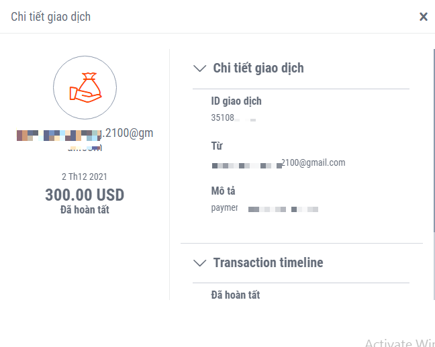Click the Activate Windows watermark text

399,342
